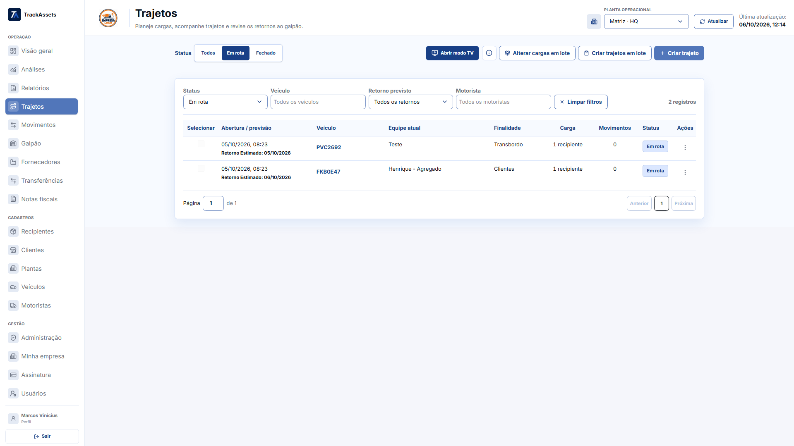Open Minha empresa page
The width and height of the screenshot is (794, 446).
click(41, 356)
